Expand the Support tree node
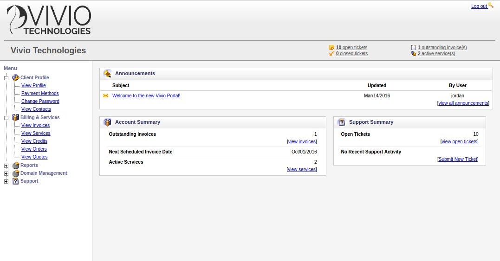Viewport: 500px width, 261px height. click(x=6, y=181)
